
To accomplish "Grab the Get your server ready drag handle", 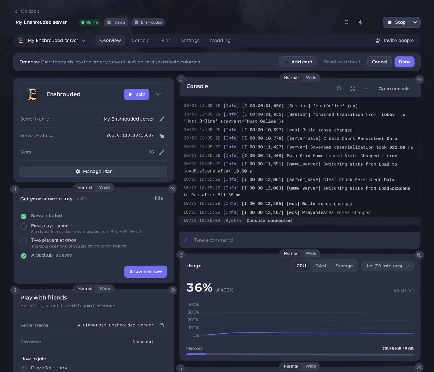I will (15, 189).
